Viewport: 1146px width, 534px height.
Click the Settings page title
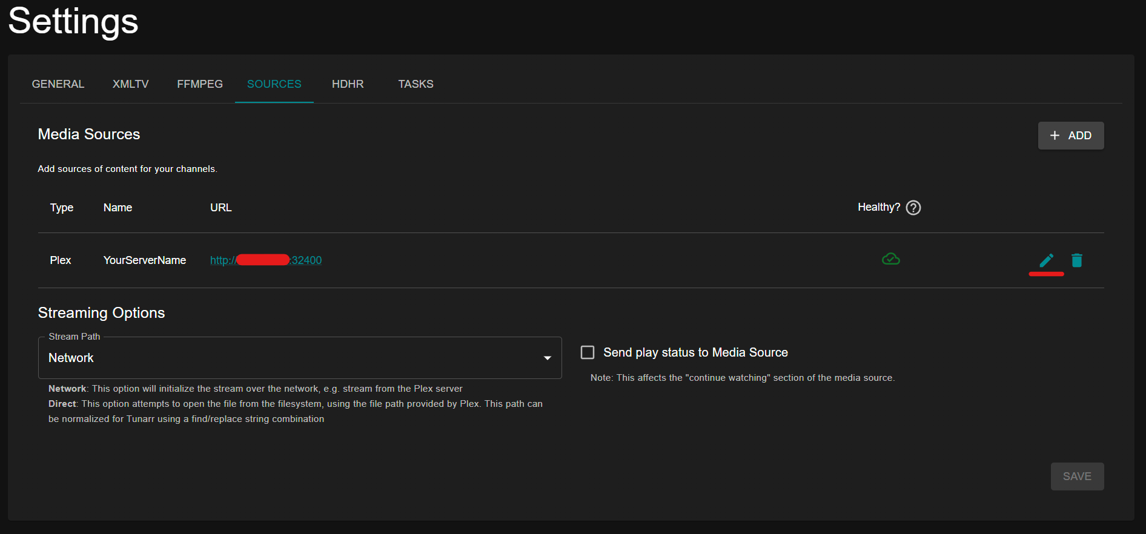73,21
